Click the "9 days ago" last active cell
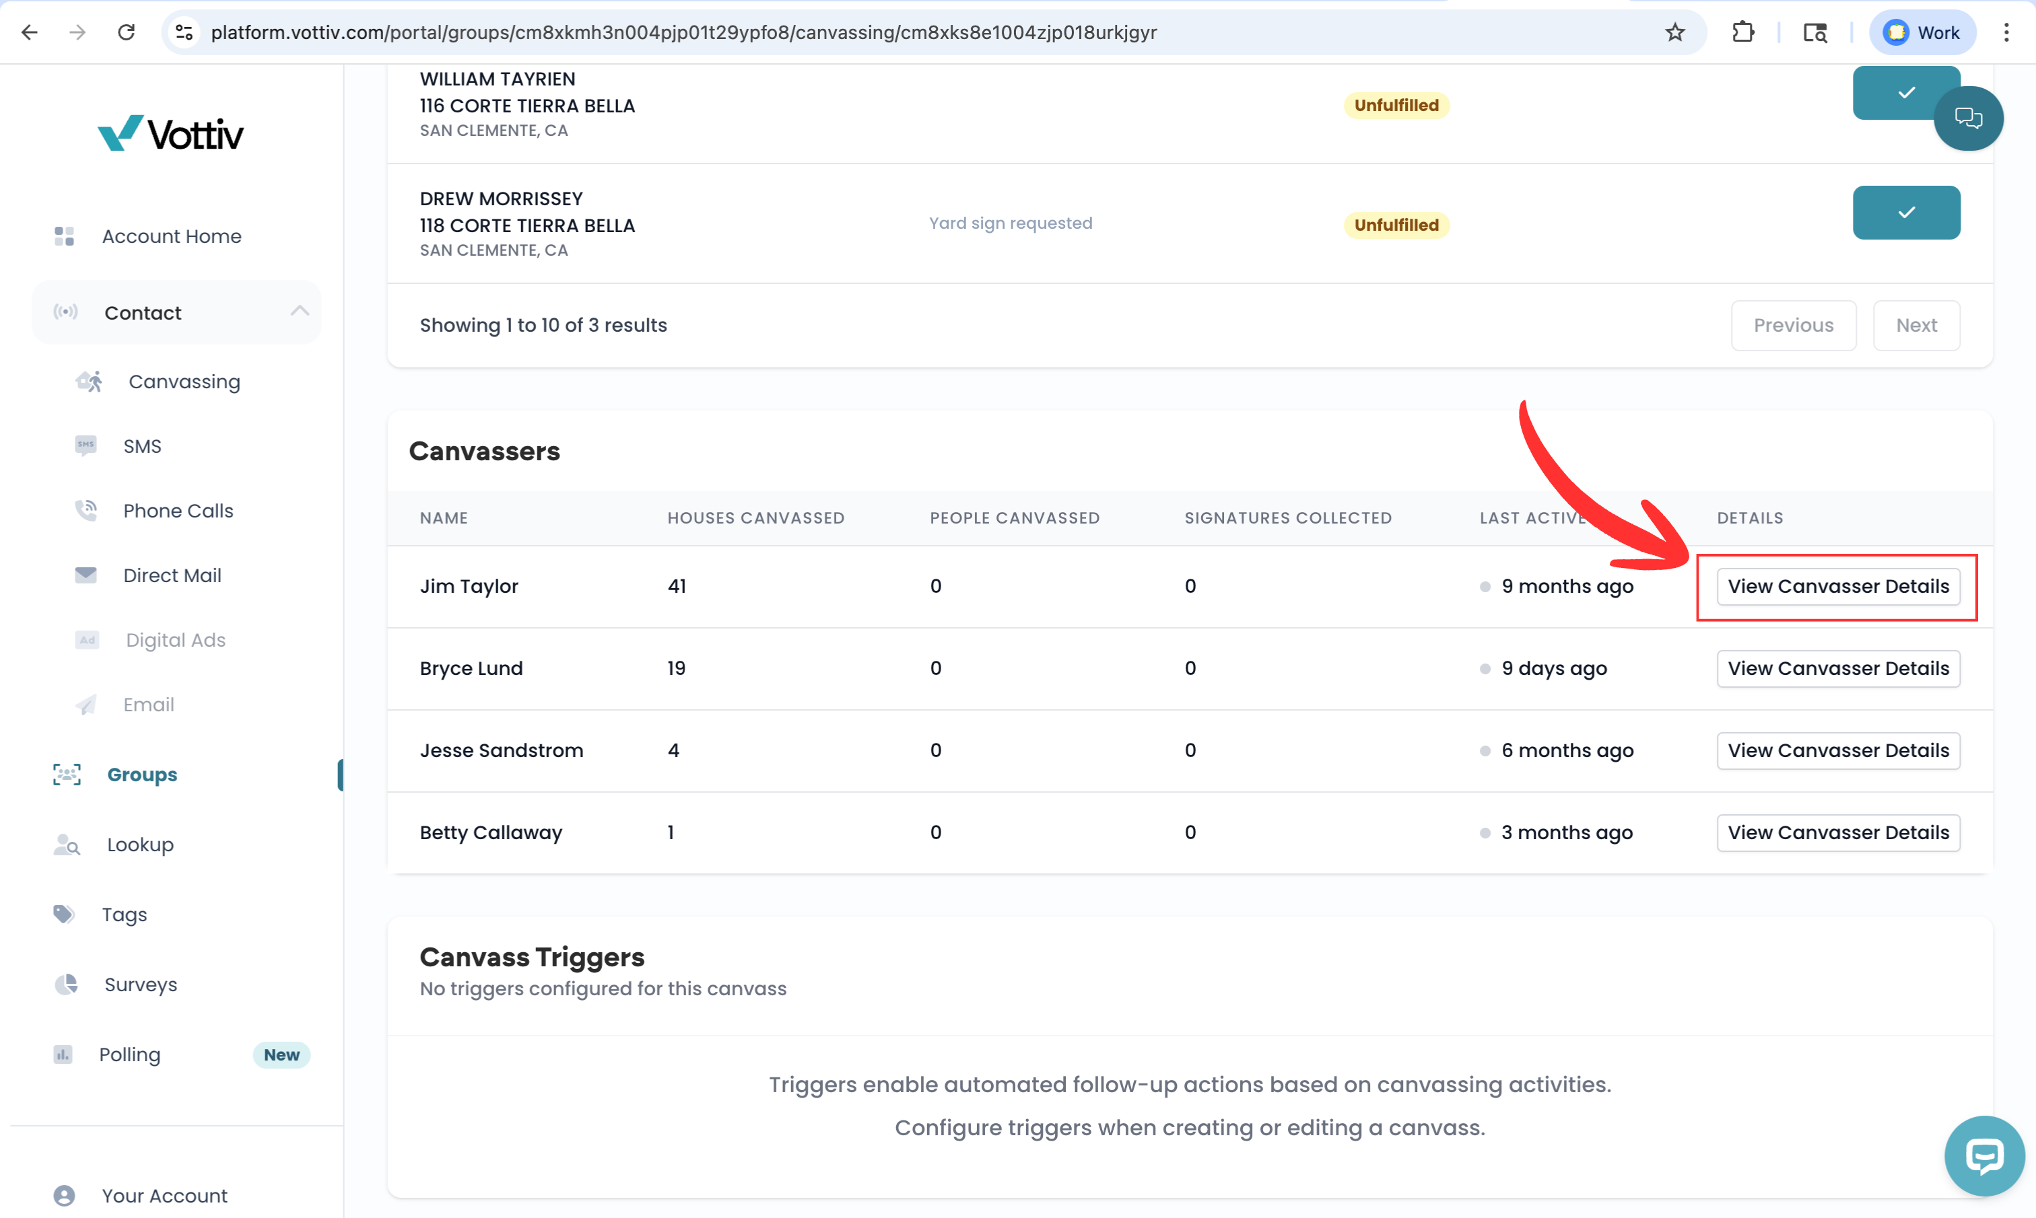The image size is (2036, 1218). pyautogui.click(x=1554, y=669)
